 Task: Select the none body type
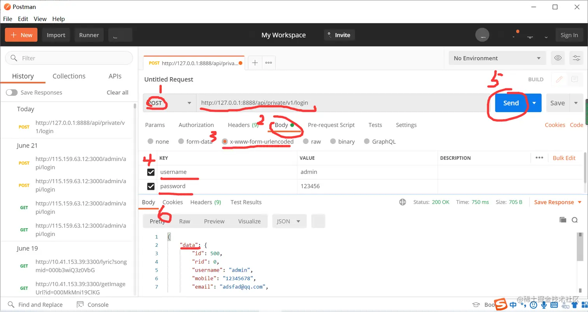click(x=150, y=142)
